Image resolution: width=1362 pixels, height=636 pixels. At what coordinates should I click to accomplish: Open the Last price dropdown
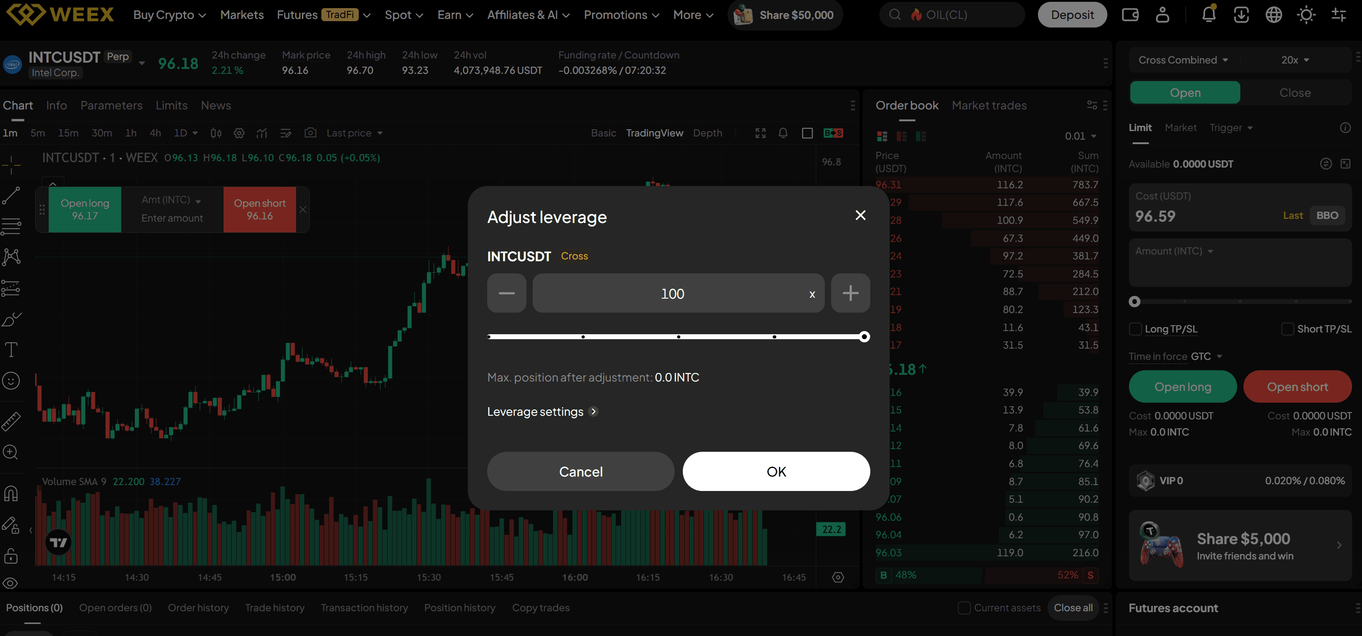[x=354, y=133]
